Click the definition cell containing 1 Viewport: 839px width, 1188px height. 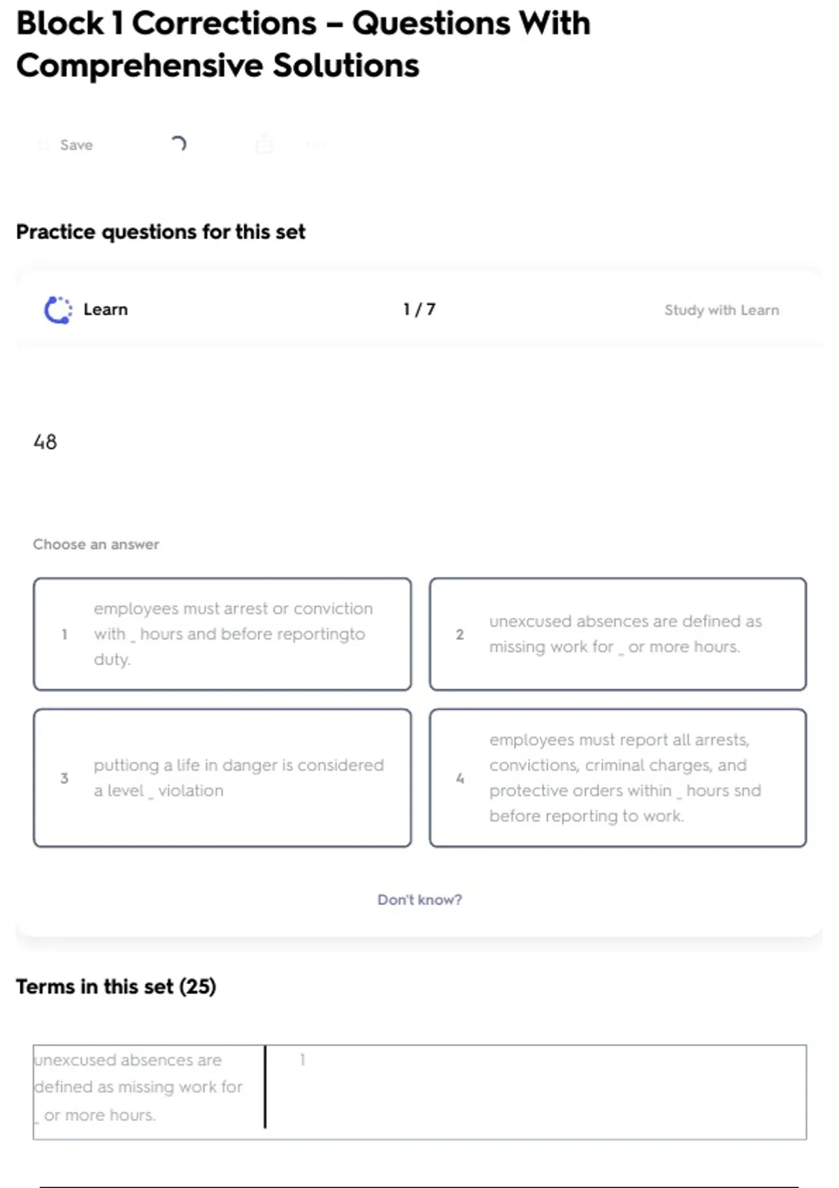536,1092
